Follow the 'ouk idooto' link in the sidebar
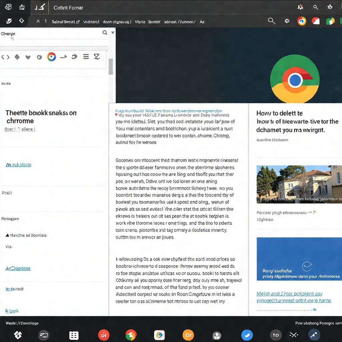The width and height of the screenshot is (342, 342). [x=18, y=165]
